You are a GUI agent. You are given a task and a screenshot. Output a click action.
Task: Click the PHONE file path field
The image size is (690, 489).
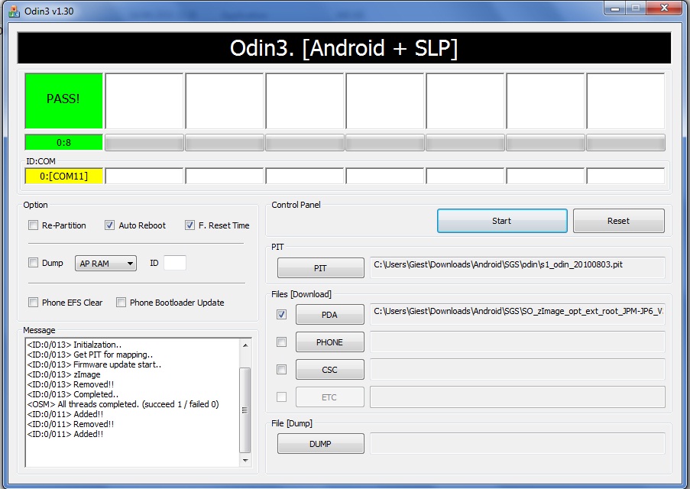[x=517, y=342]
